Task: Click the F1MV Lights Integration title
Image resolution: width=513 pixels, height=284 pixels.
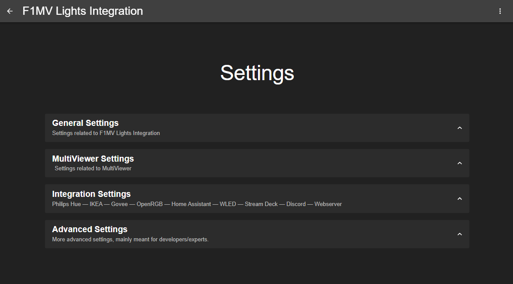Action: pyautogui.click(x=83, y=11)
